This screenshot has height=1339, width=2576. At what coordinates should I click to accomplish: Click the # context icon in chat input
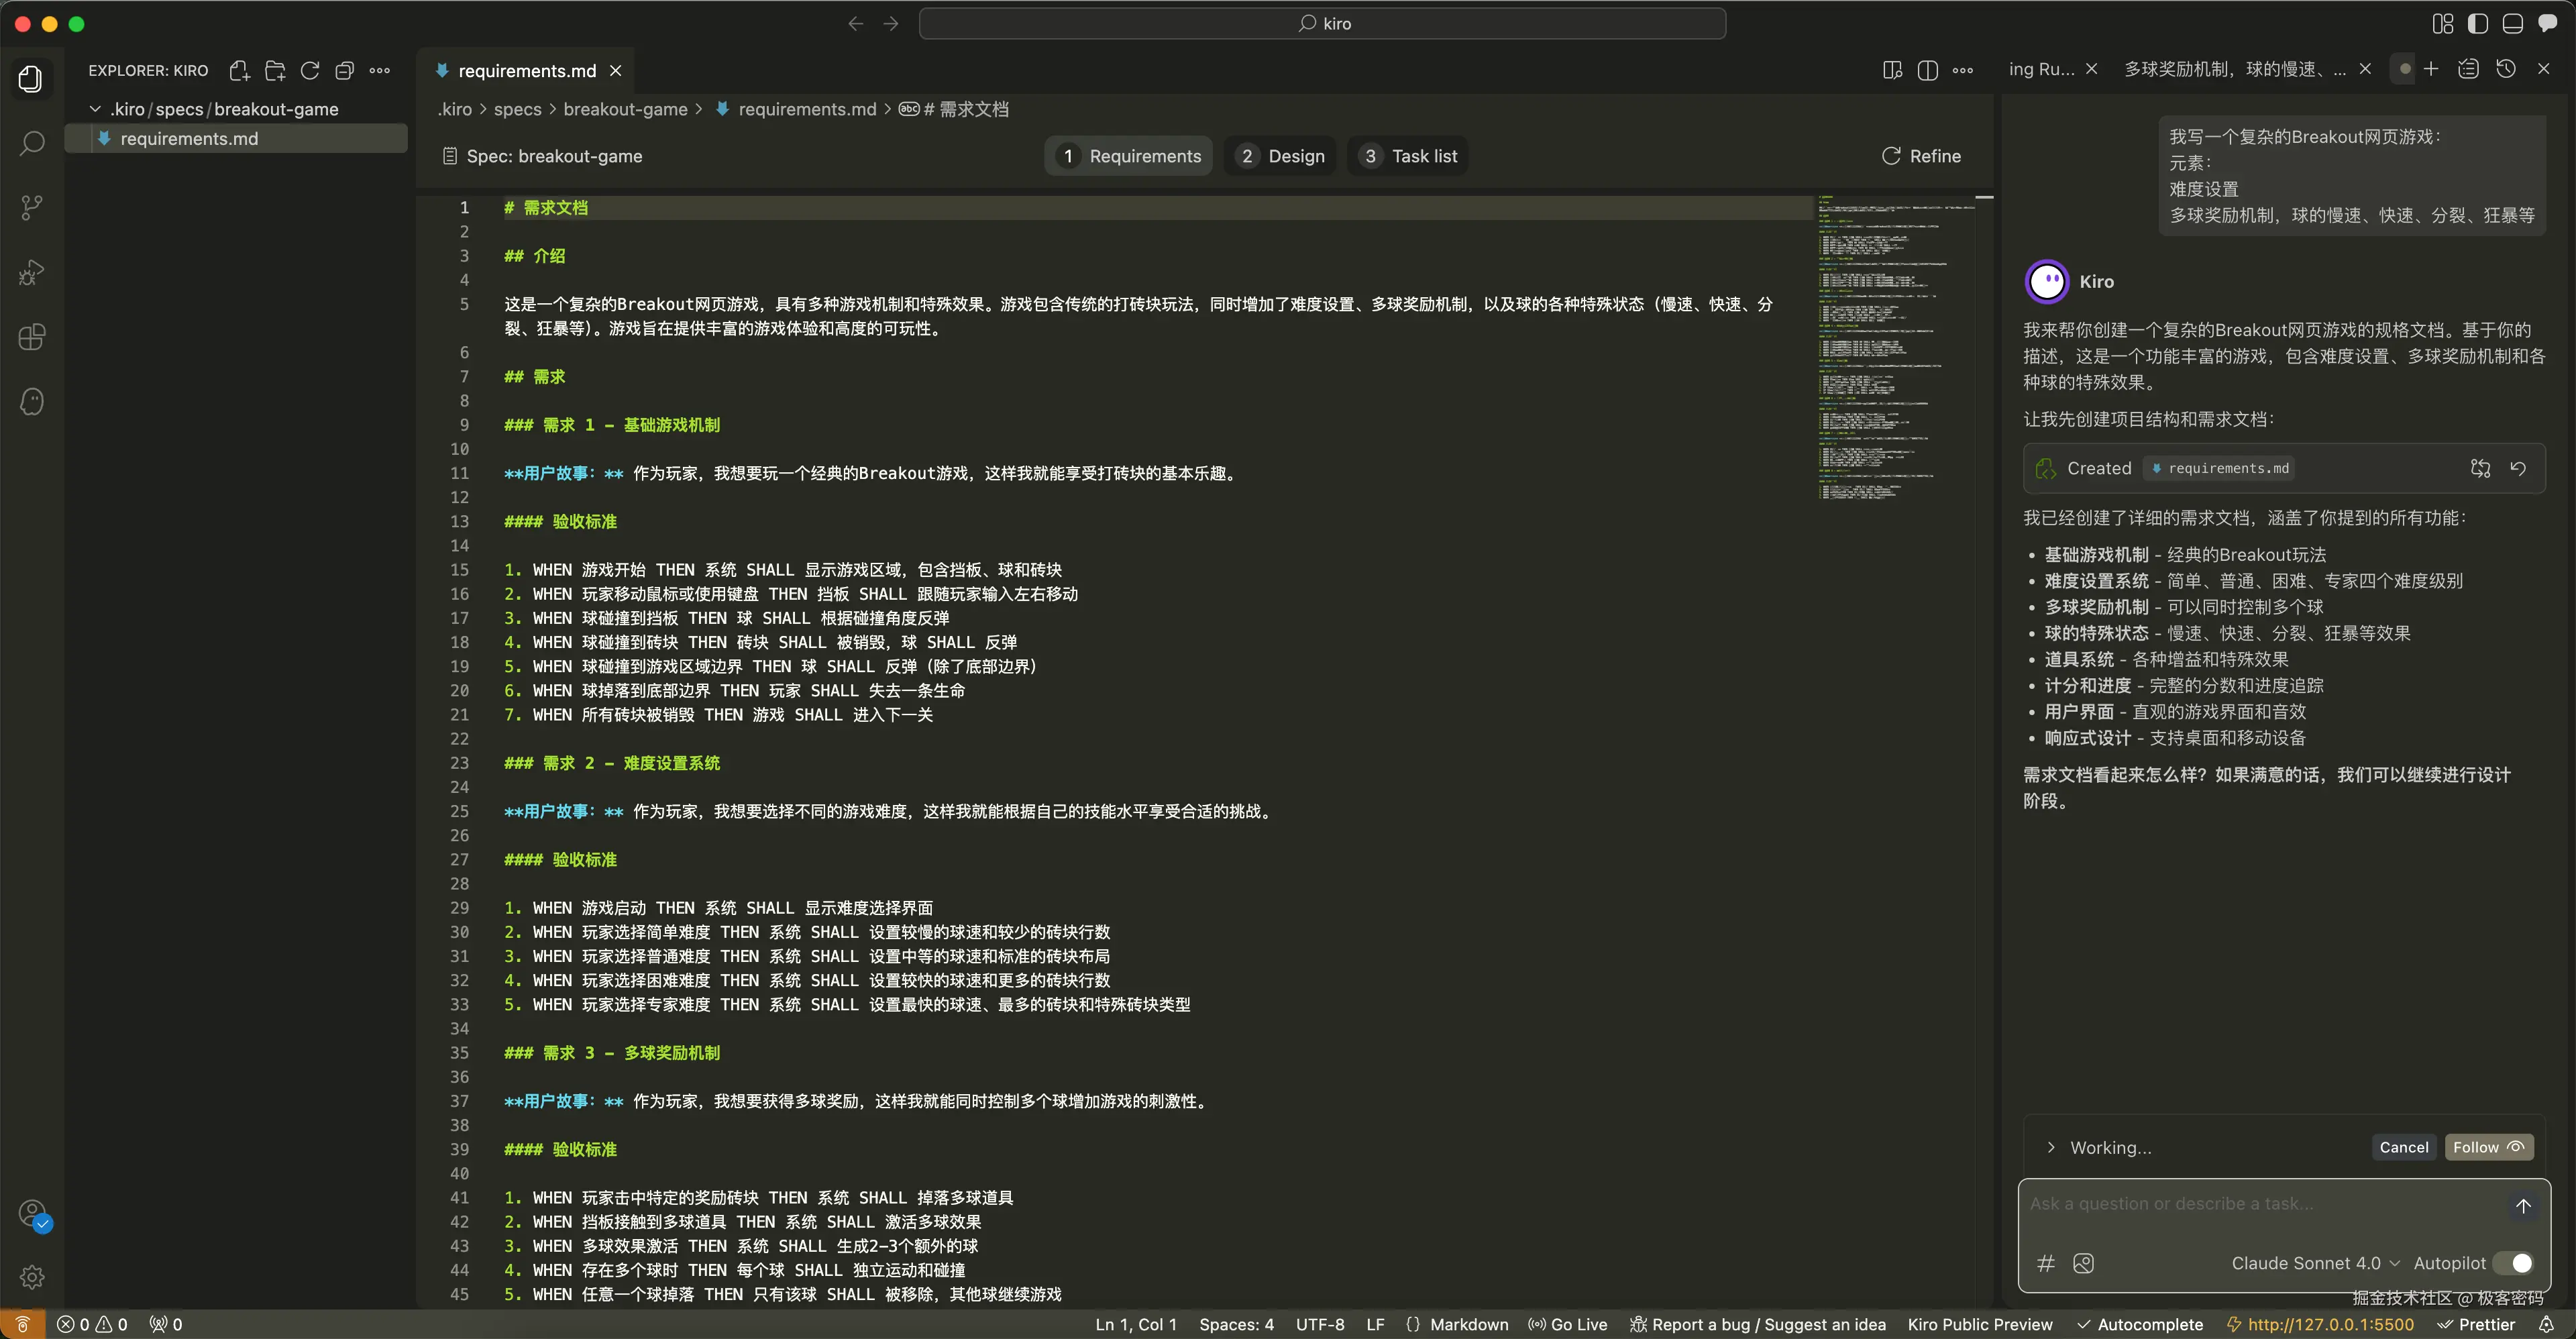[x=2046, y=1263]
